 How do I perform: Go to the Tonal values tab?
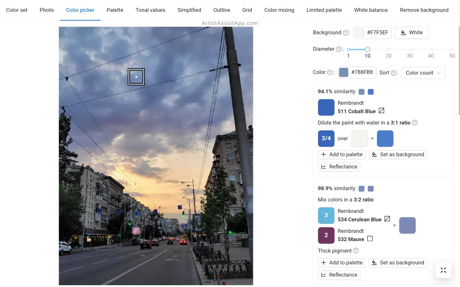coord(151,10)
